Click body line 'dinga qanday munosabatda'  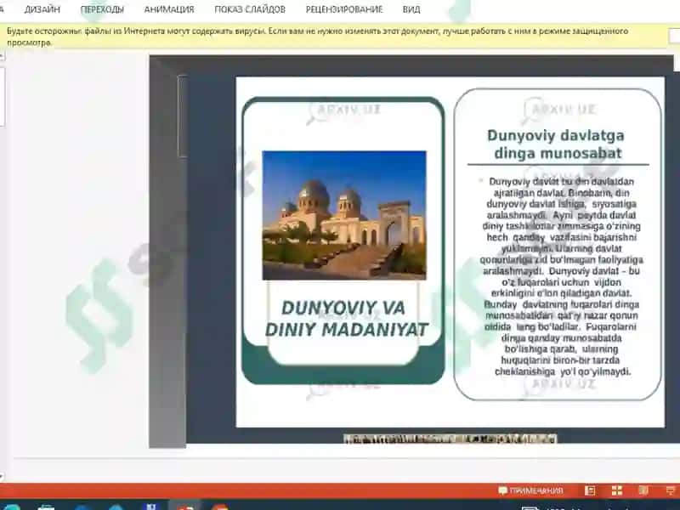click(x=561, y=337)
